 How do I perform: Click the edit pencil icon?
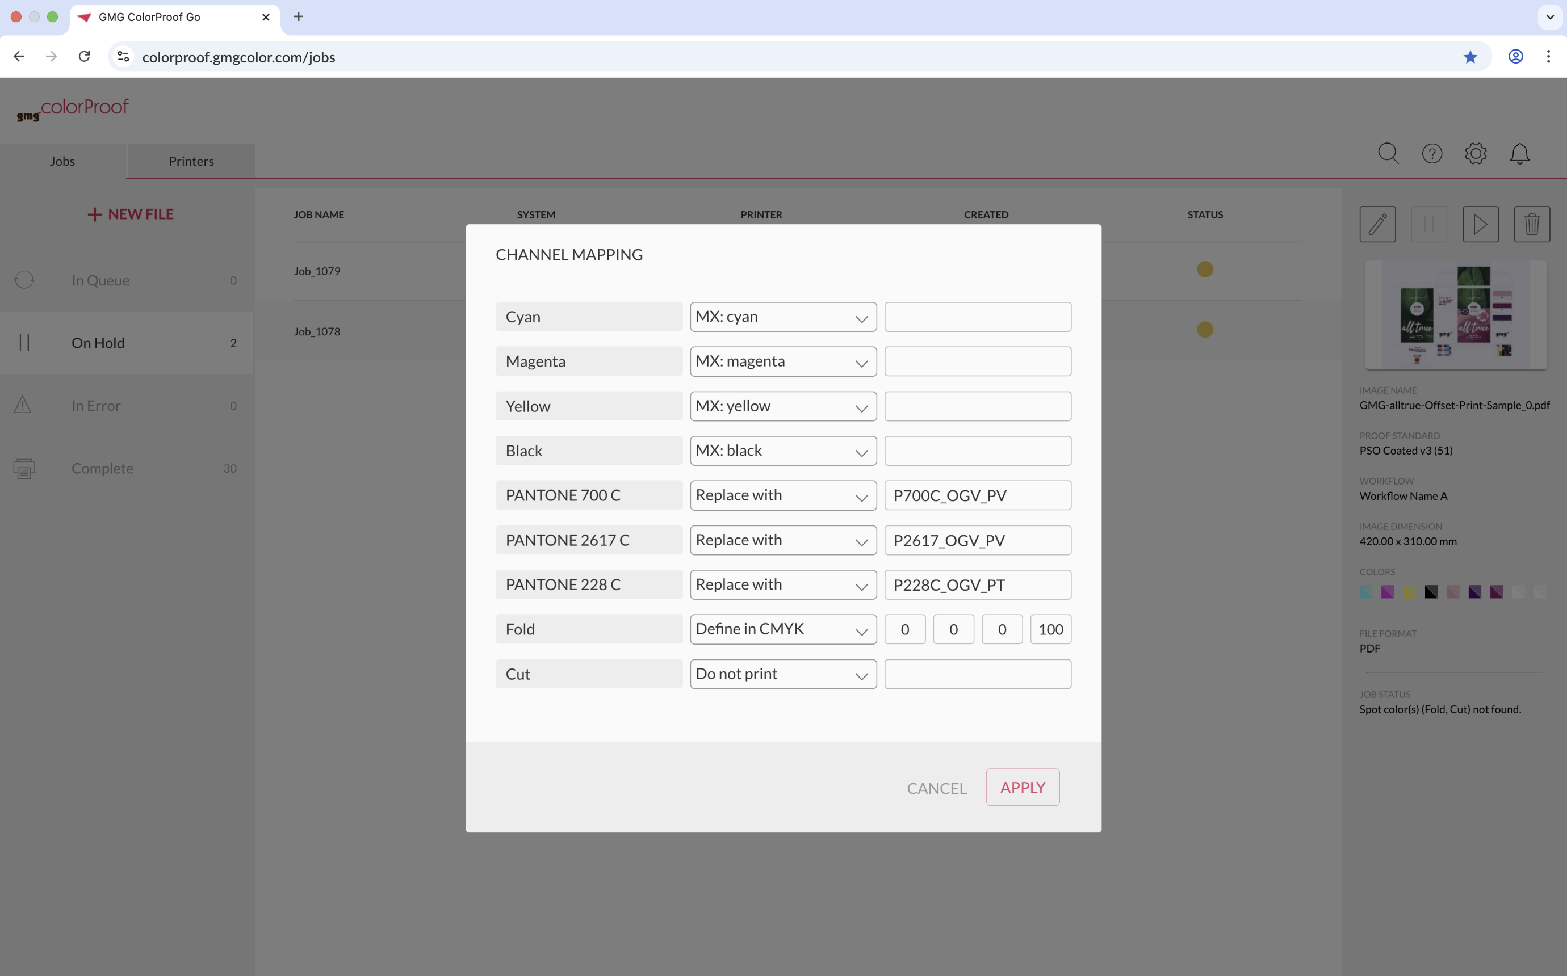point(1377,224)
